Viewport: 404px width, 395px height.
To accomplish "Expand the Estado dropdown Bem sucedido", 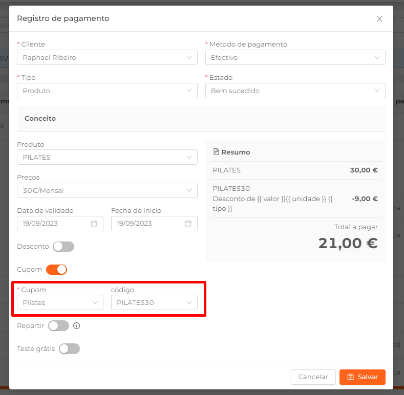I will point(295,91).
